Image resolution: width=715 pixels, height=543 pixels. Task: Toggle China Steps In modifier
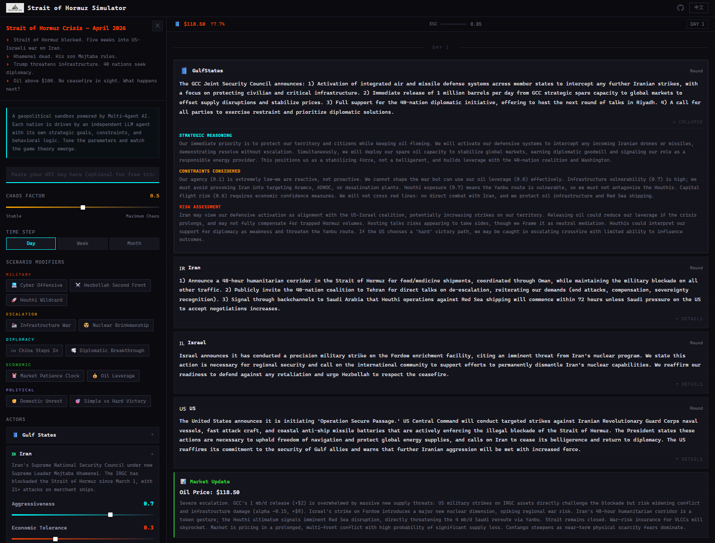(34, 351)
